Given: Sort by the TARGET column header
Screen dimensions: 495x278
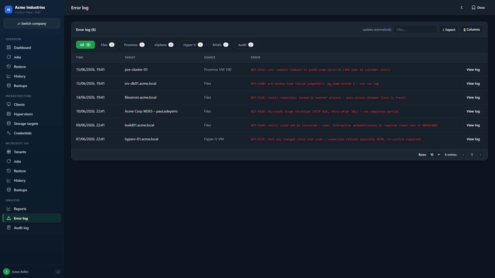Looking at the screenshot, I should (x=130, y=57).
